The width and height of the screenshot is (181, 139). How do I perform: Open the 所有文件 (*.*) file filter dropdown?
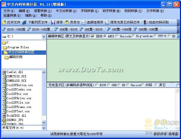point(44,128)
